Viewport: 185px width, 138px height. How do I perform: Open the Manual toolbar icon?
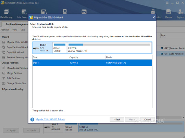[168, 12]
